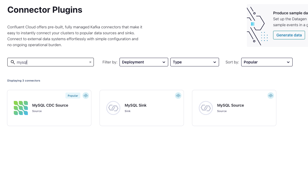Click the Displaying 3 connectors text
Viewport: 308px width, 183px height.
24,81
